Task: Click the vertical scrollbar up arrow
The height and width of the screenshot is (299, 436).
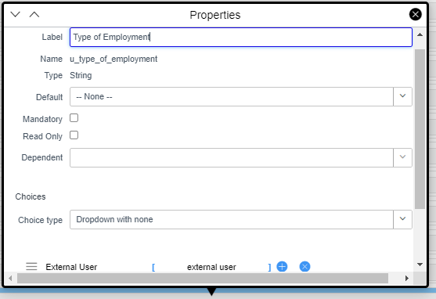Action: (420, 34)
